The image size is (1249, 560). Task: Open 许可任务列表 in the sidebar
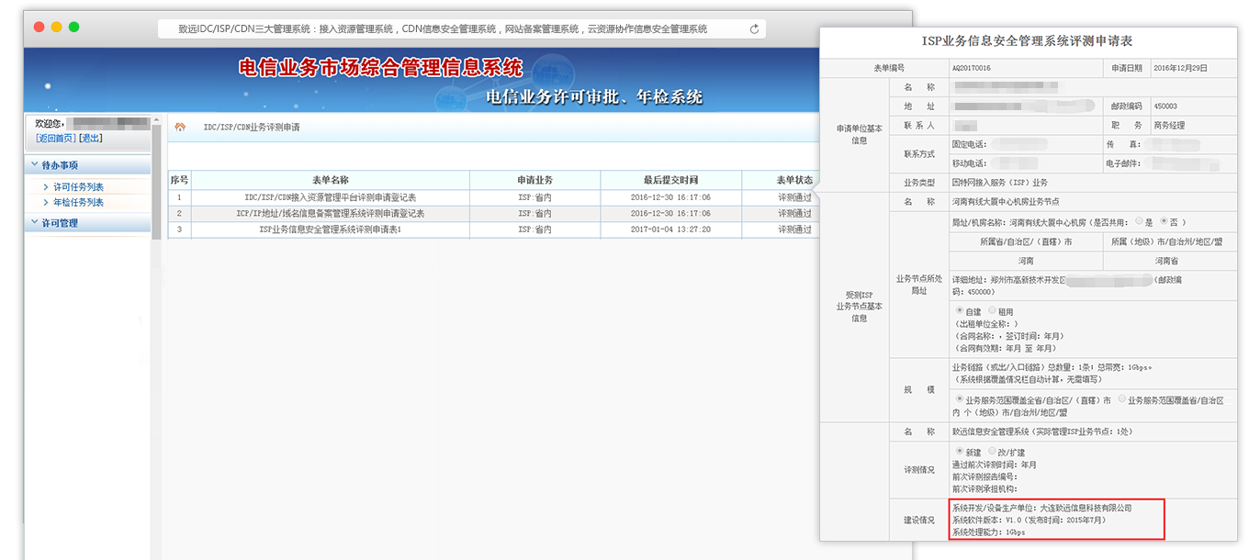tap(78, 187)
